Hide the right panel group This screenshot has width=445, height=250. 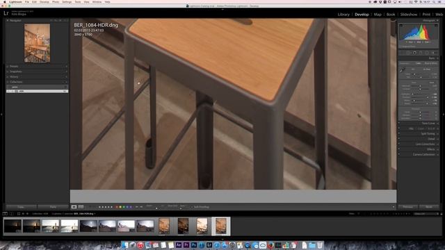click(444, 115)
